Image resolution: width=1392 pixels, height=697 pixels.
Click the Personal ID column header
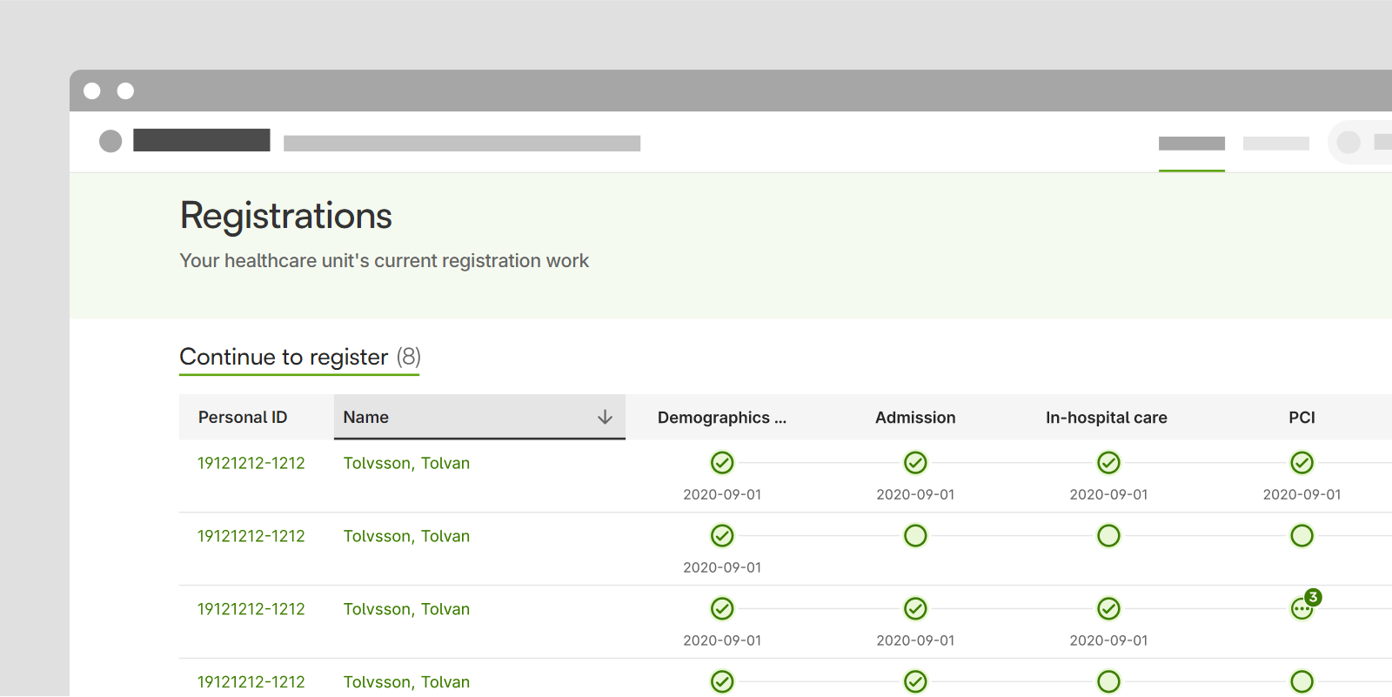pyautogui.click(x=243, y=418)
